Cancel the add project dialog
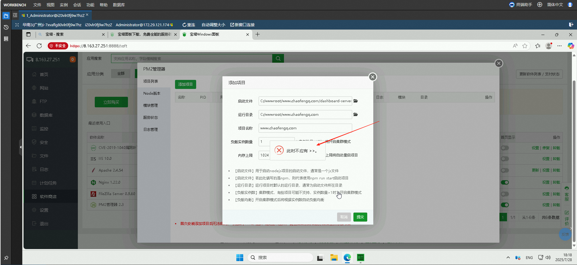 [x=344, y=217]
